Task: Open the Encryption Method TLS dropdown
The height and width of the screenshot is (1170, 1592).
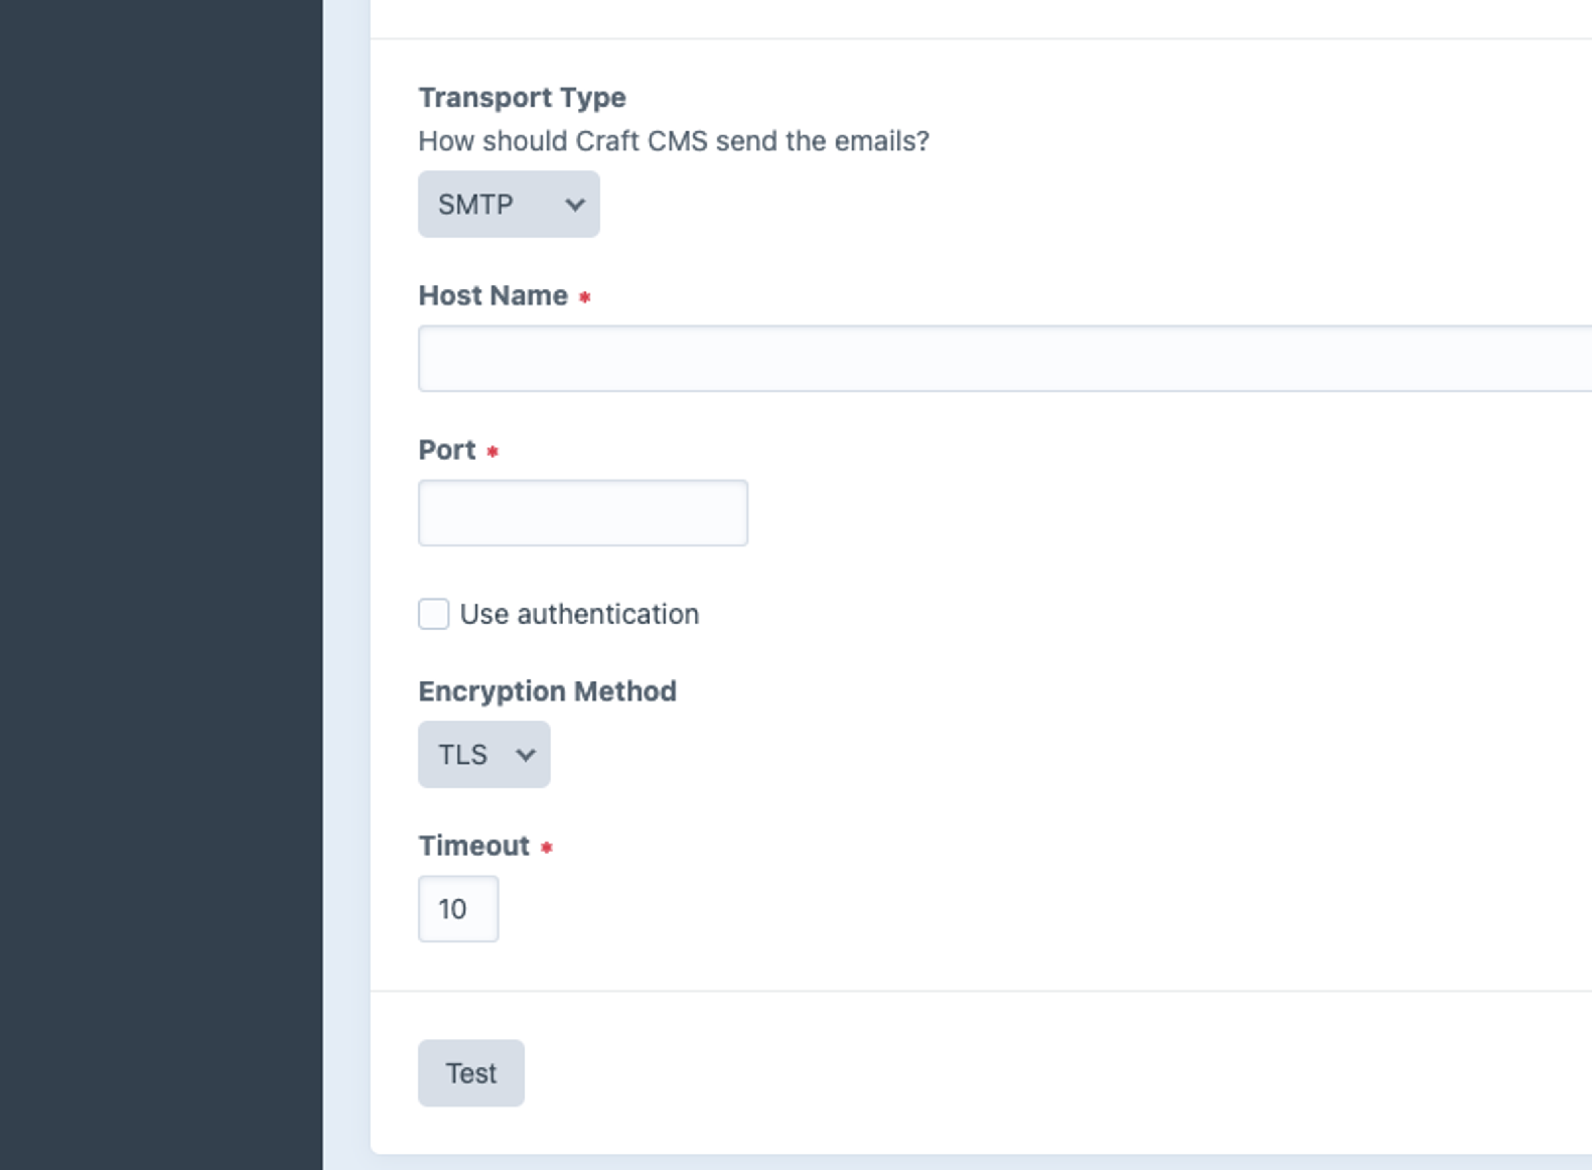Action: [484, 754]
